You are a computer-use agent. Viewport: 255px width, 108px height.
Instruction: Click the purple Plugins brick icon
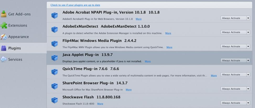[x=4, y=48]
